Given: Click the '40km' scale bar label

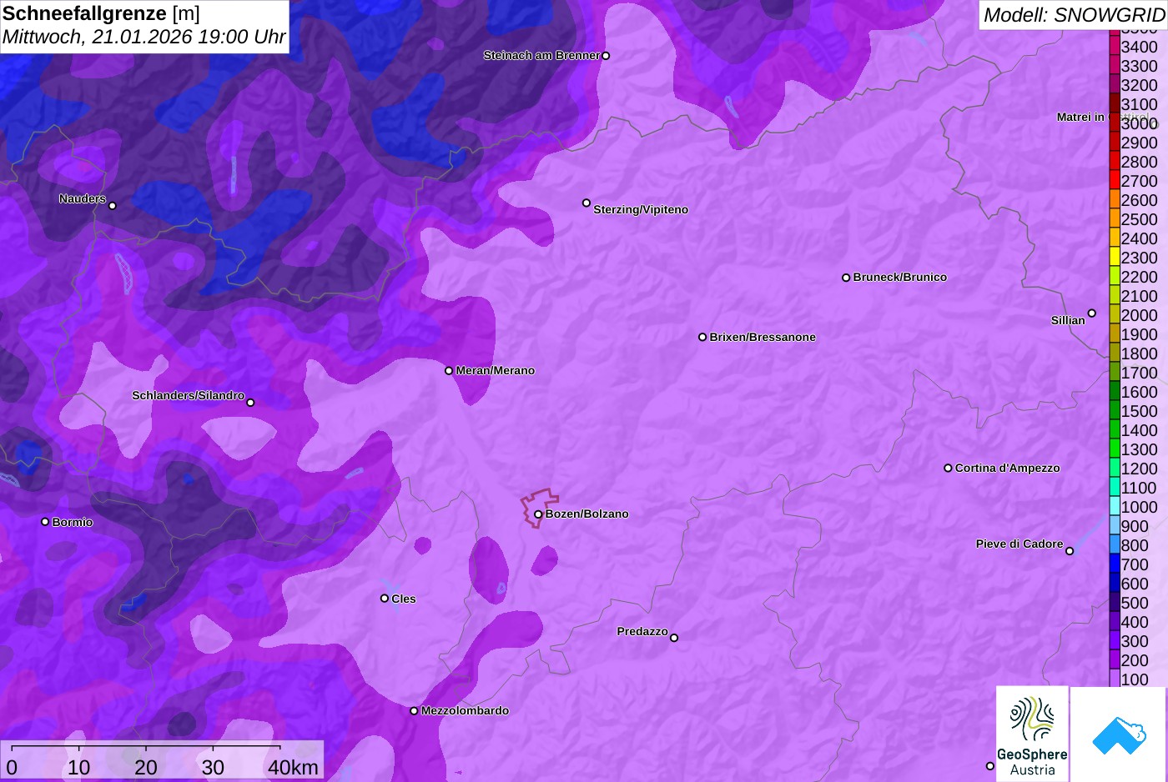Looking at the screenshot, I should tap(293, 768).
